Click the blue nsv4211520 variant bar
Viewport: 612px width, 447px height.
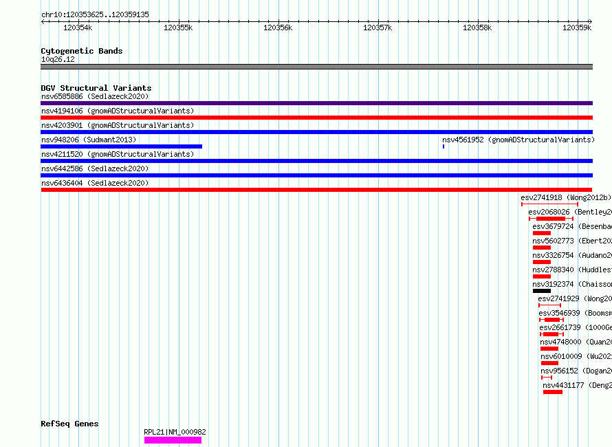pos(316,161)
